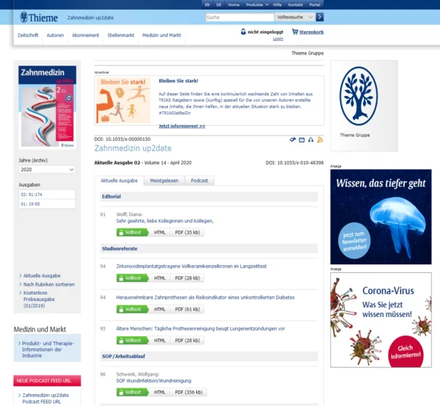Open HTML of Ältere Menschen article
Screen dimensions: 440x406
(x=159, y=340)
